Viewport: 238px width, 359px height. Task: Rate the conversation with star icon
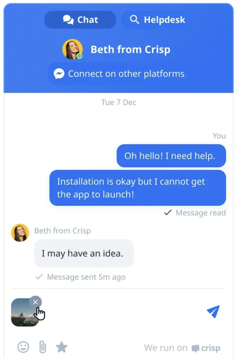pyautogui.click(x=62, y=347)
